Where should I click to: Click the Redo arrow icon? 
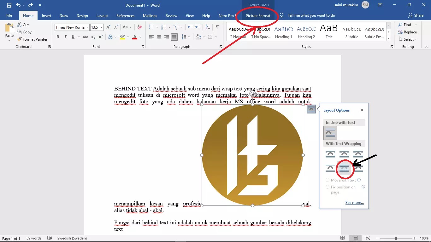click(31, 5)
